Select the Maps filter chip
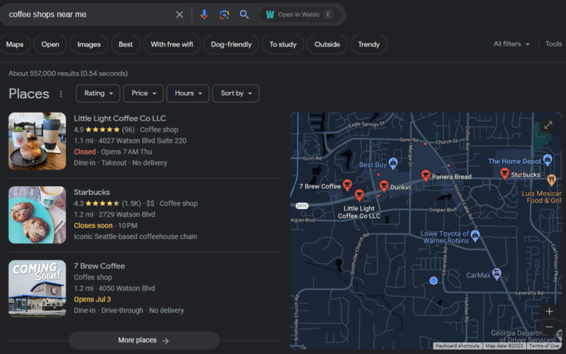 [15, 44]
